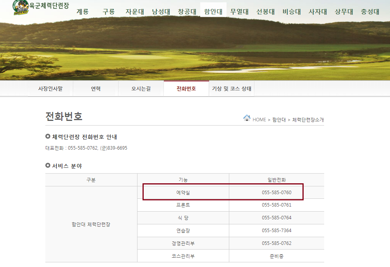Open the 창공대 menu

(x=187, y=12)
